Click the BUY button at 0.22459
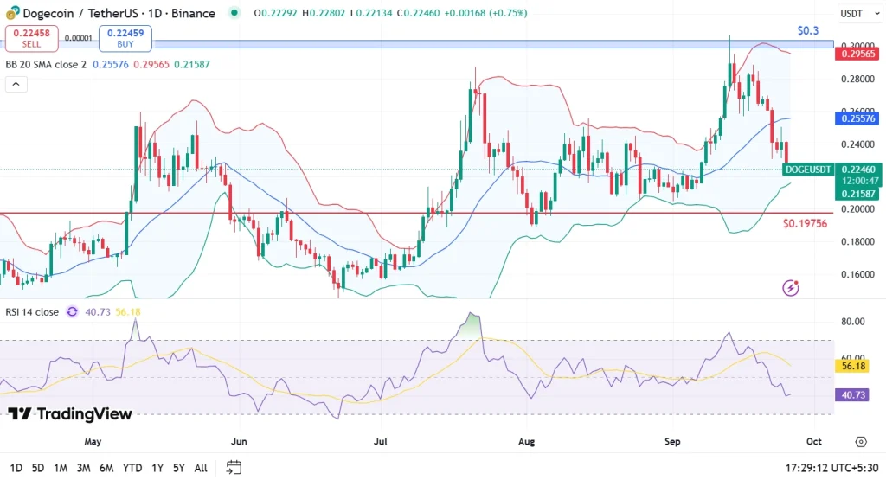 (125, 38)
